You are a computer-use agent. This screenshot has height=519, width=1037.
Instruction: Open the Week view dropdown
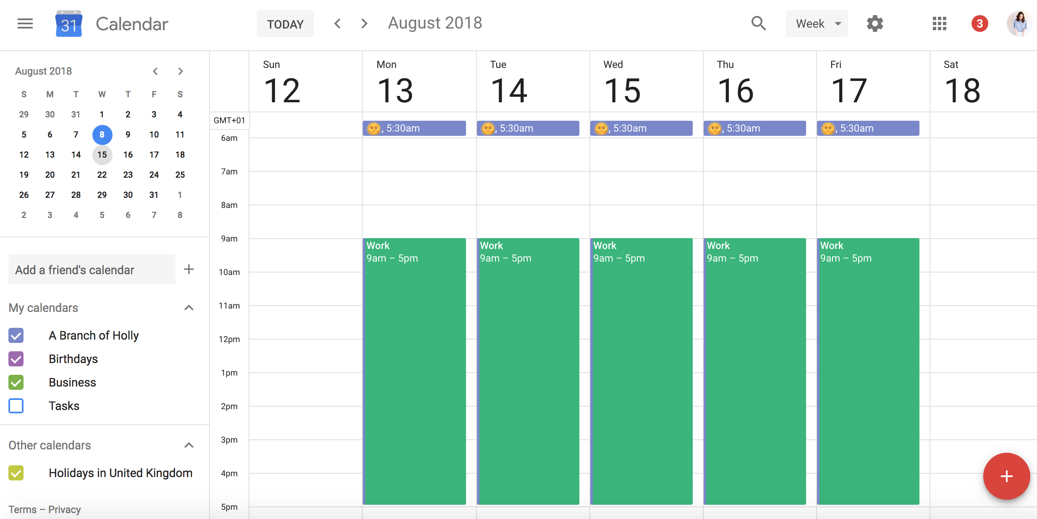[817, 23]
